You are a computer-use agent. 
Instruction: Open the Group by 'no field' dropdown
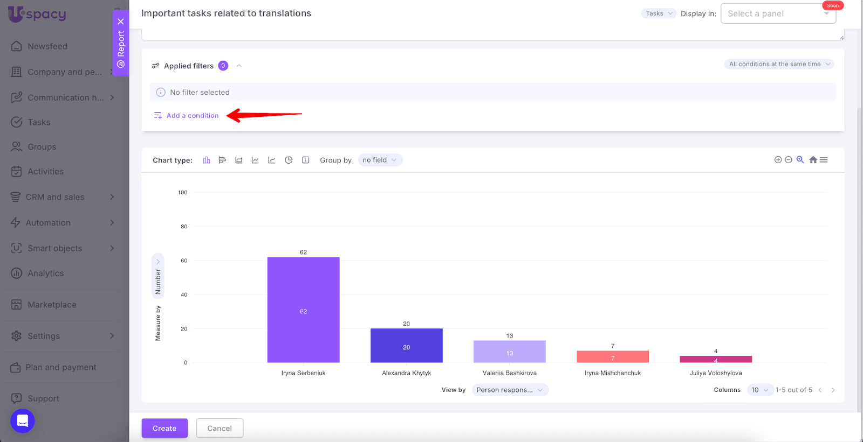click(x=380, y=160)
